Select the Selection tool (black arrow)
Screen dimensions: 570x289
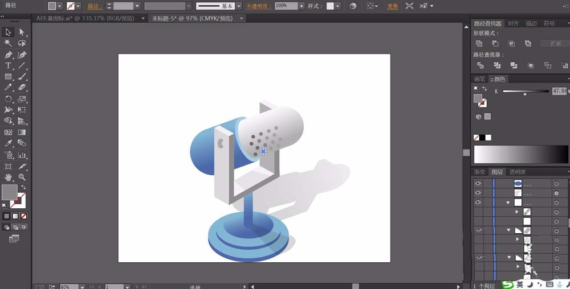coord(8,32)
